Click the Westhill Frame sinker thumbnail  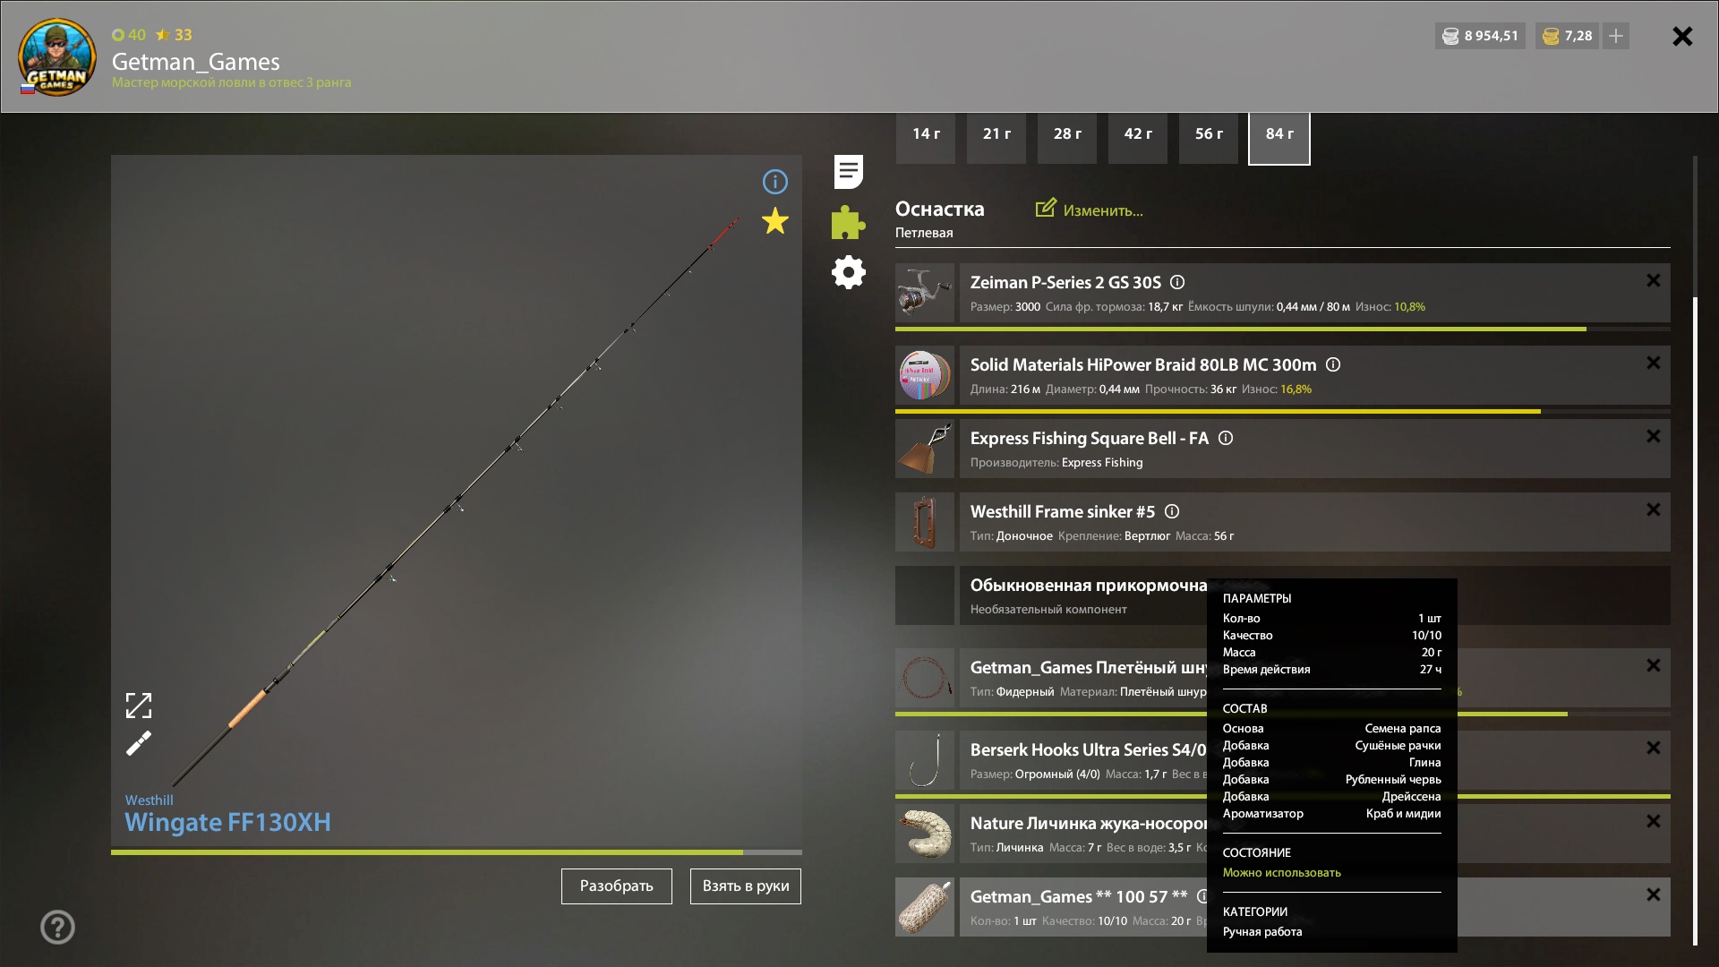coord(925,522)
